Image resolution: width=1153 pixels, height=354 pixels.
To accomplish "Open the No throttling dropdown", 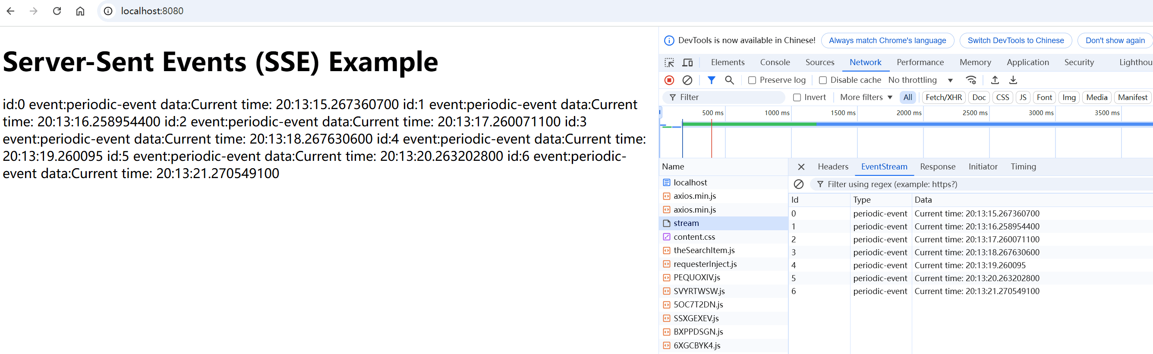I will pyautogui.click(x=920, y=80).
